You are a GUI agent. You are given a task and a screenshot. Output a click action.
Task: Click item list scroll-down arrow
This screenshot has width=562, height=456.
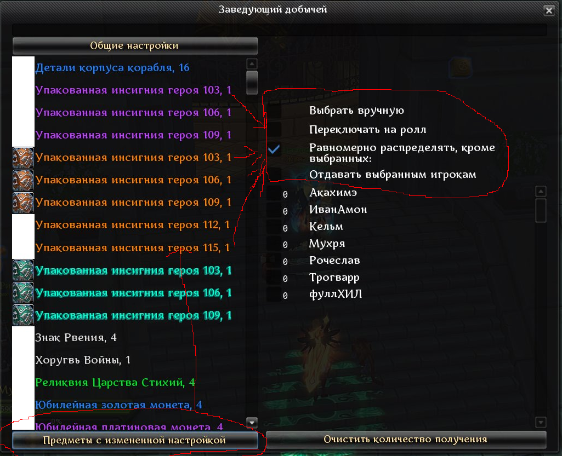pyautogui.click(x=252, y=423)
